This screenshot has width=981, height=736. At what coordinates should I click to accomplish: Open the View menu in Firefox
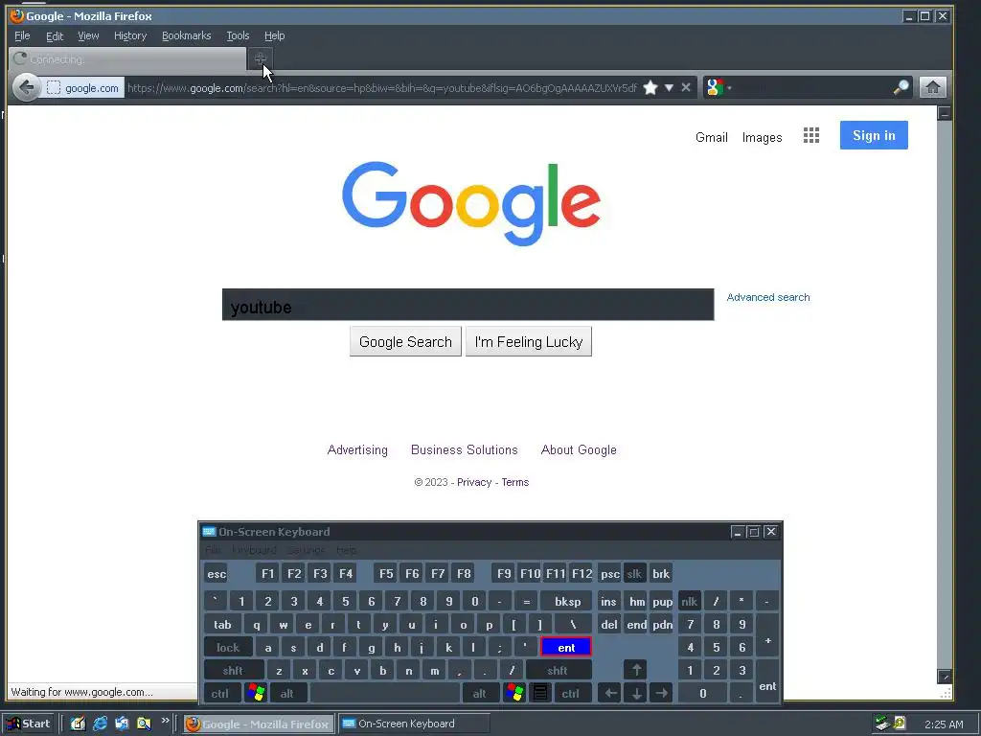(88, 35)
